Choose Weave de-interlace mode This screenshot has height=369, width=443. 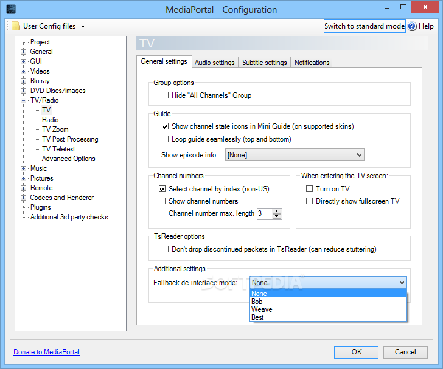(x=329, y=309)
